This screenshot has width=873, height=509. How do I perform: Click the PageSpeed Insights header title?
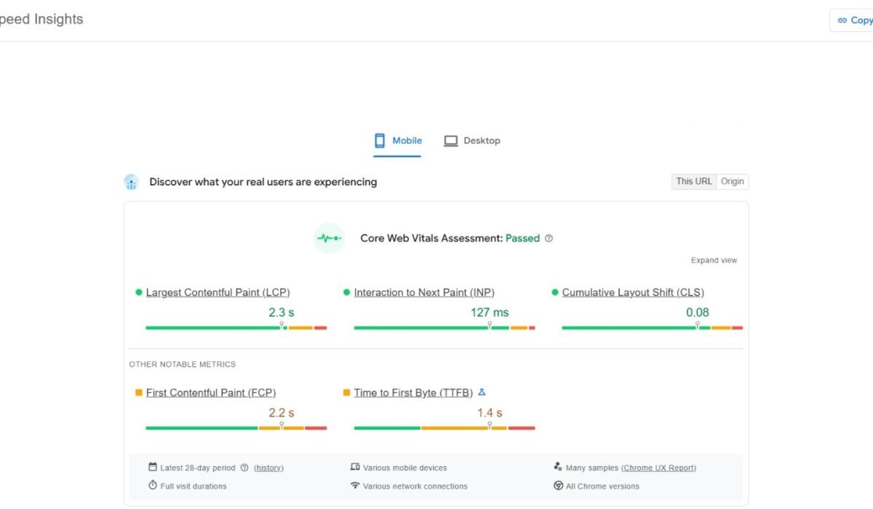click(41, 20)
